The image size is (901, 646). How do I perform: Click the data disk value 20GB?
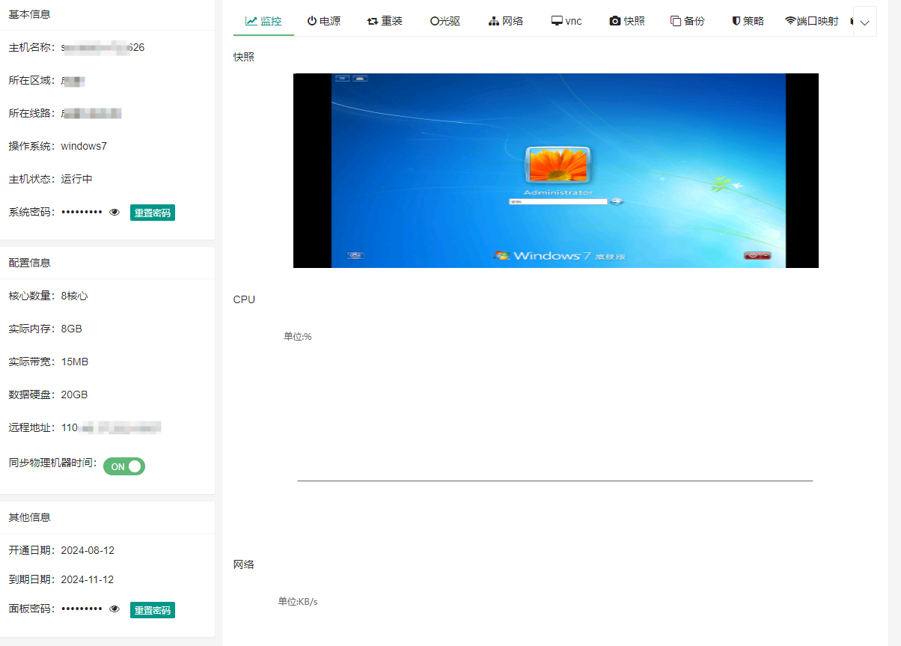click(75, 394)
